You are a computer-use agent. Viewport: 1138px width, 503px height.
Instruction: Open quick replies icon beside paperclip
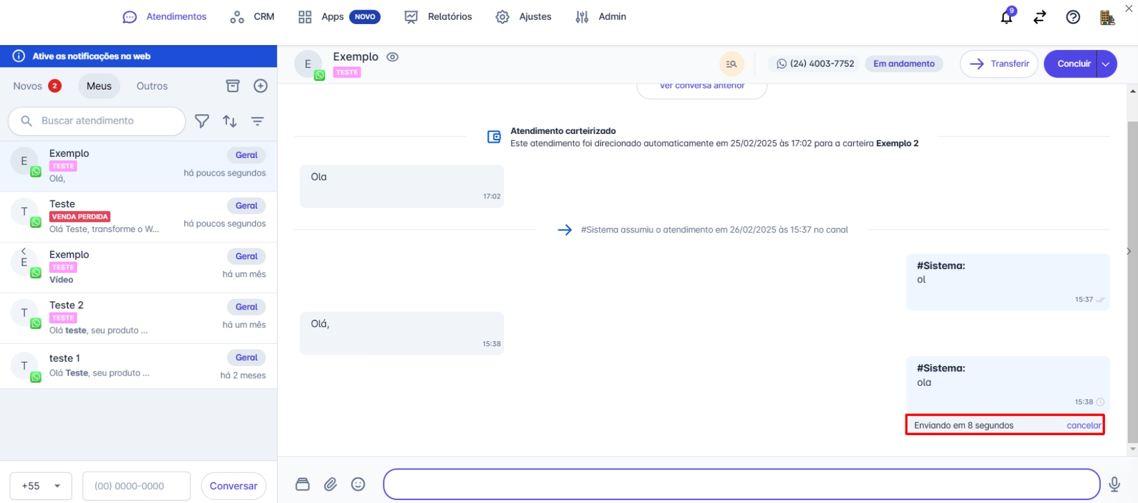coord(303,484)
